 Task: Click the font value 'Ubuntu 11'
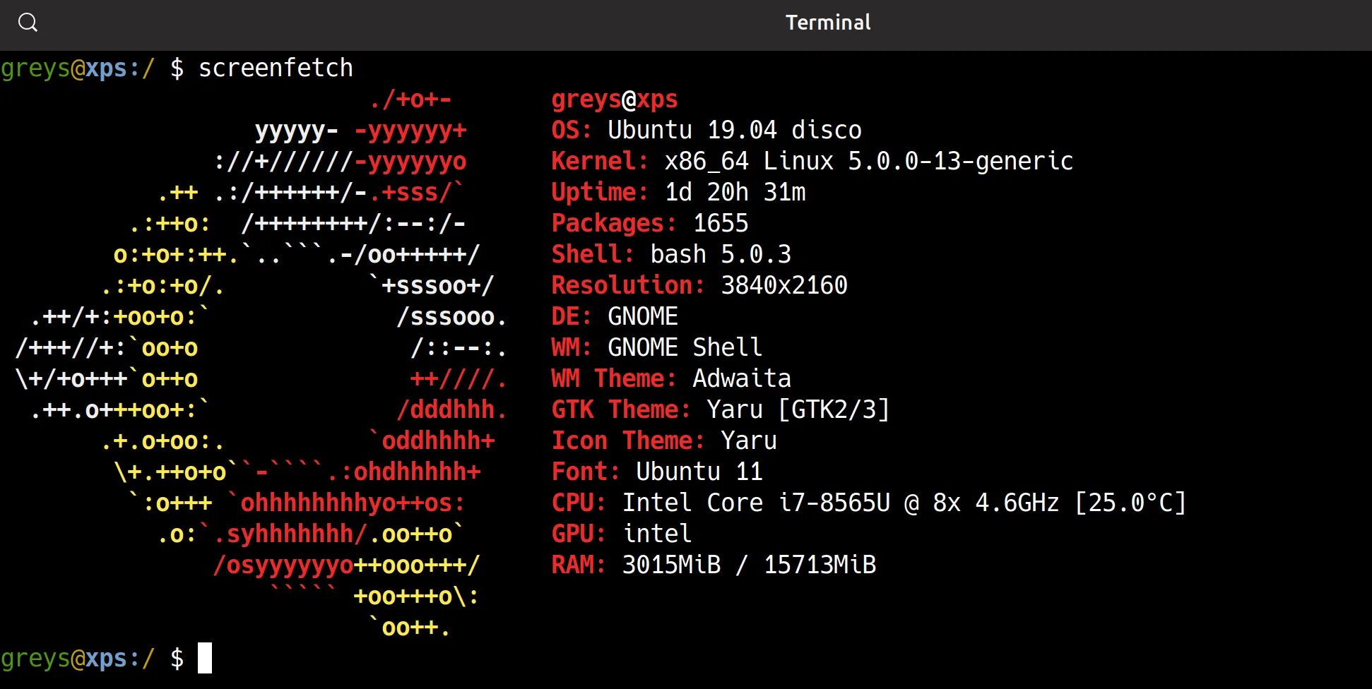699,472
